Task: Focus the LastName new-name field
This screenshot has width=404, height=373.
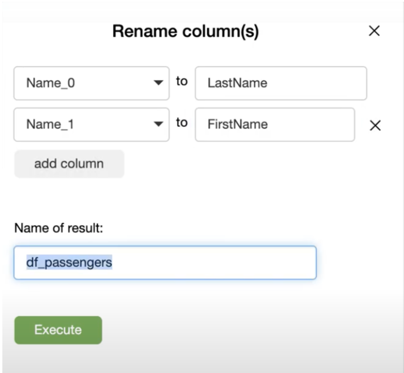Action: click(x=281, y=83)
